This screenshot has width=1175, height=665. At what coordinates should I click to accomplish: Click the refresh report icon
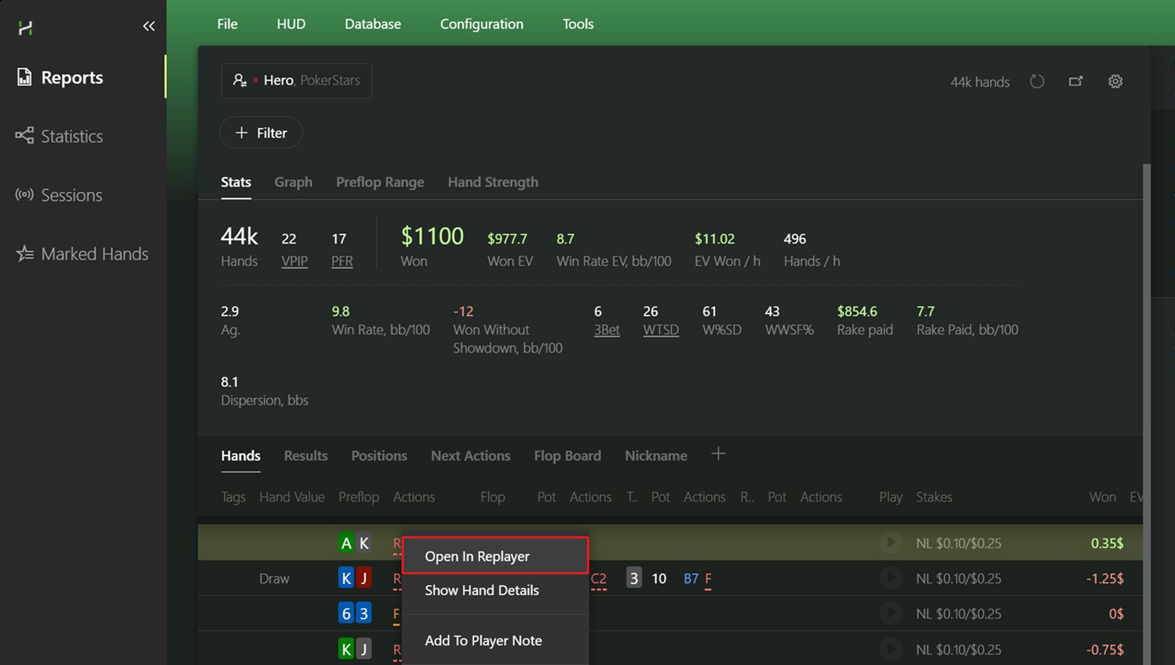(x=1037, y=82)
